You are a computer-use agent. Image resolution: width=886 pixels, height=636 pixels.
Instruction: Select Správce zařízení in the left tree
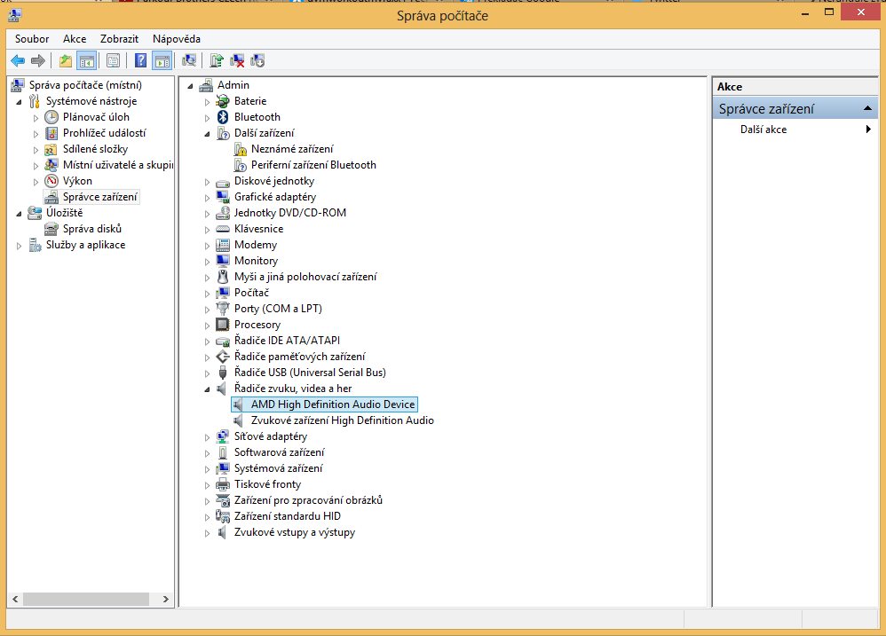[x=100, y=197]
